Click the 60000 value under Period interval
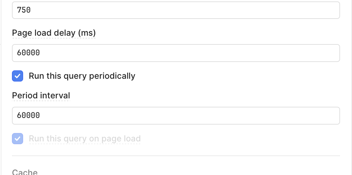The image size is (352, 175). point(28,115)
